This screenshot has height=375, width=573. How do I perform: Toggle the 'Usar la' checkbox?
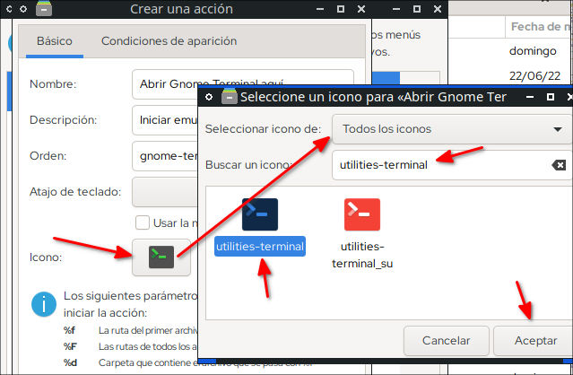click(x=143, y=222)
